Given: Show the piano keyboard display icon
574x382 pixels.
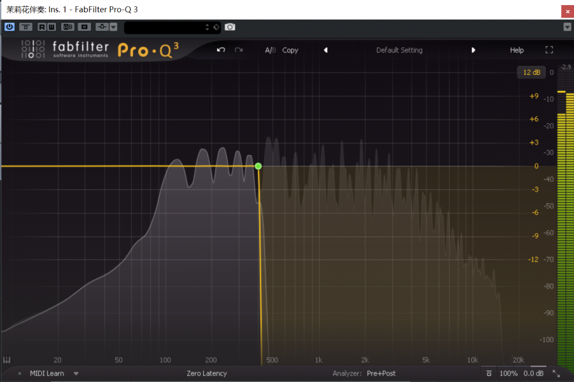Looking at the screenshot, I should tap(7, 360).
